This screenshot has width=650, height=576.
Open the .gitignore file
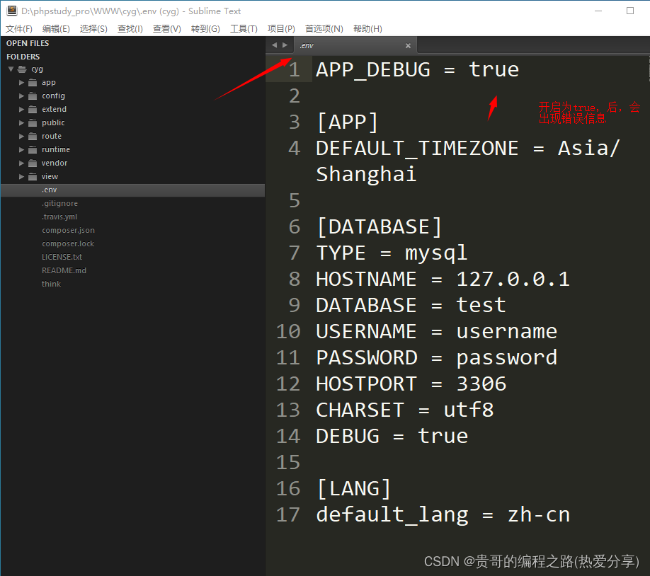click(x=59, y=204)
